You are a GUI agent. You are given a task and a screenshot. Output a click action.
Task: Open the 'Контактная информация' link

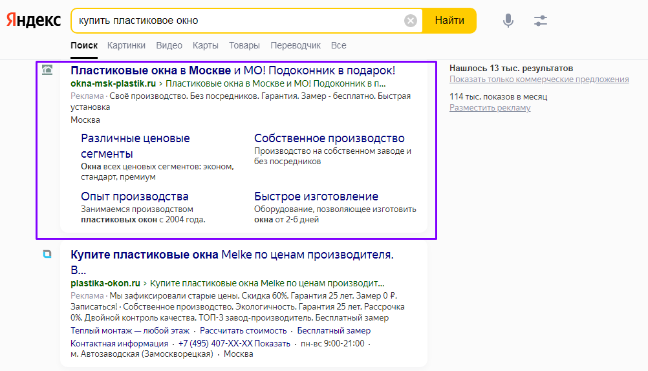(x=119, y=343)
